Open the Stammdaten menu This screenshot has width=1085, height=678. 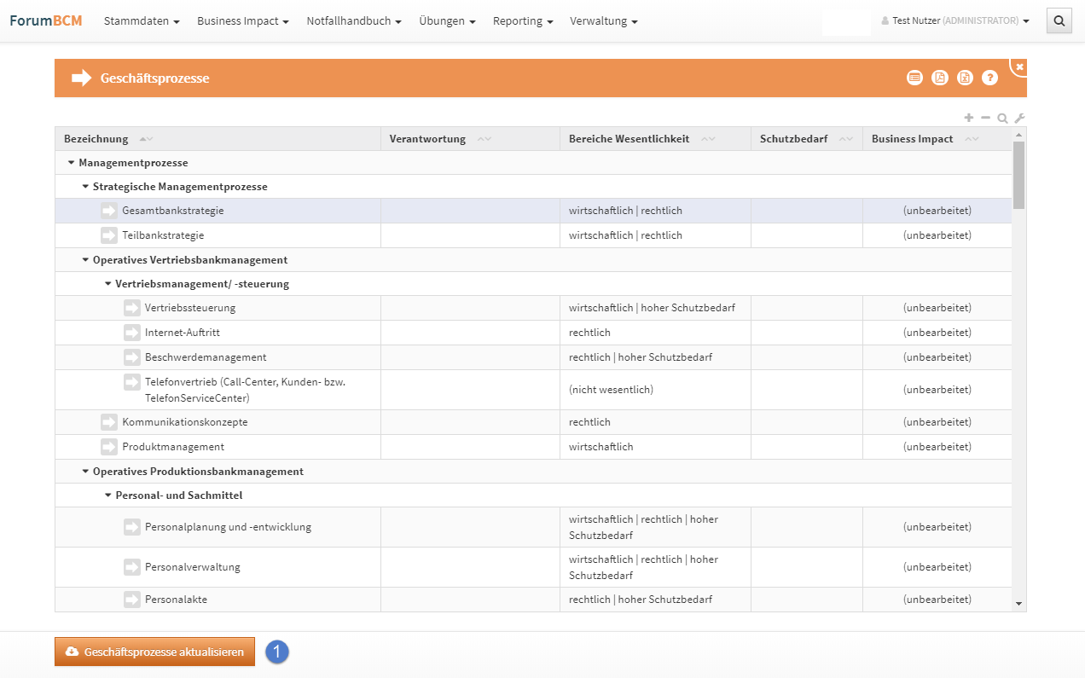pyautogui.click(x=142, y=21)
